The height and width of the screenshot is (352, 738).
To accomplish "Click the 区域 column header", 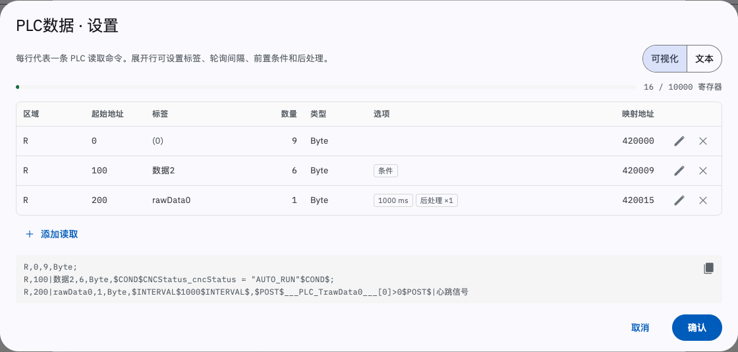I will [31, 114].
